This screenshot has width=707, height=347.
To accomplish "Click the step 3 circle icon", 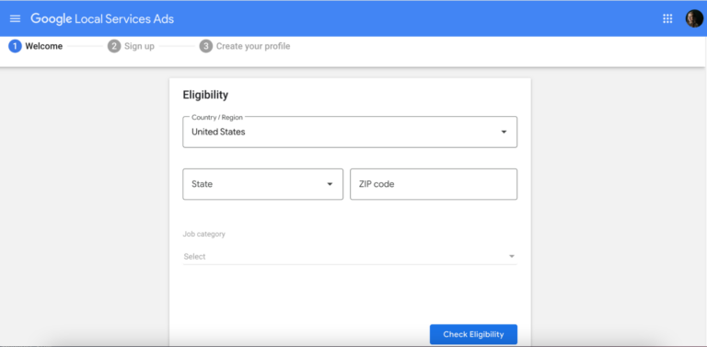I will pyautogui.click(x=206, y=46).
